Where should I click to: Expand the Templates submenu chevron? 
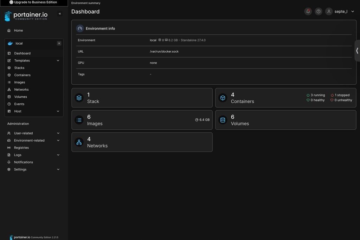(x=58, y=61)
